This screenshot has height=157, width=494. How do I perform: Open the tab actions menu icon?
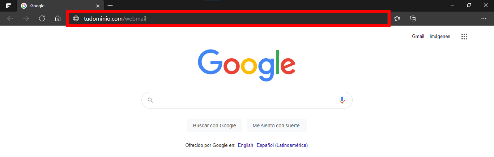click(9, 5)
